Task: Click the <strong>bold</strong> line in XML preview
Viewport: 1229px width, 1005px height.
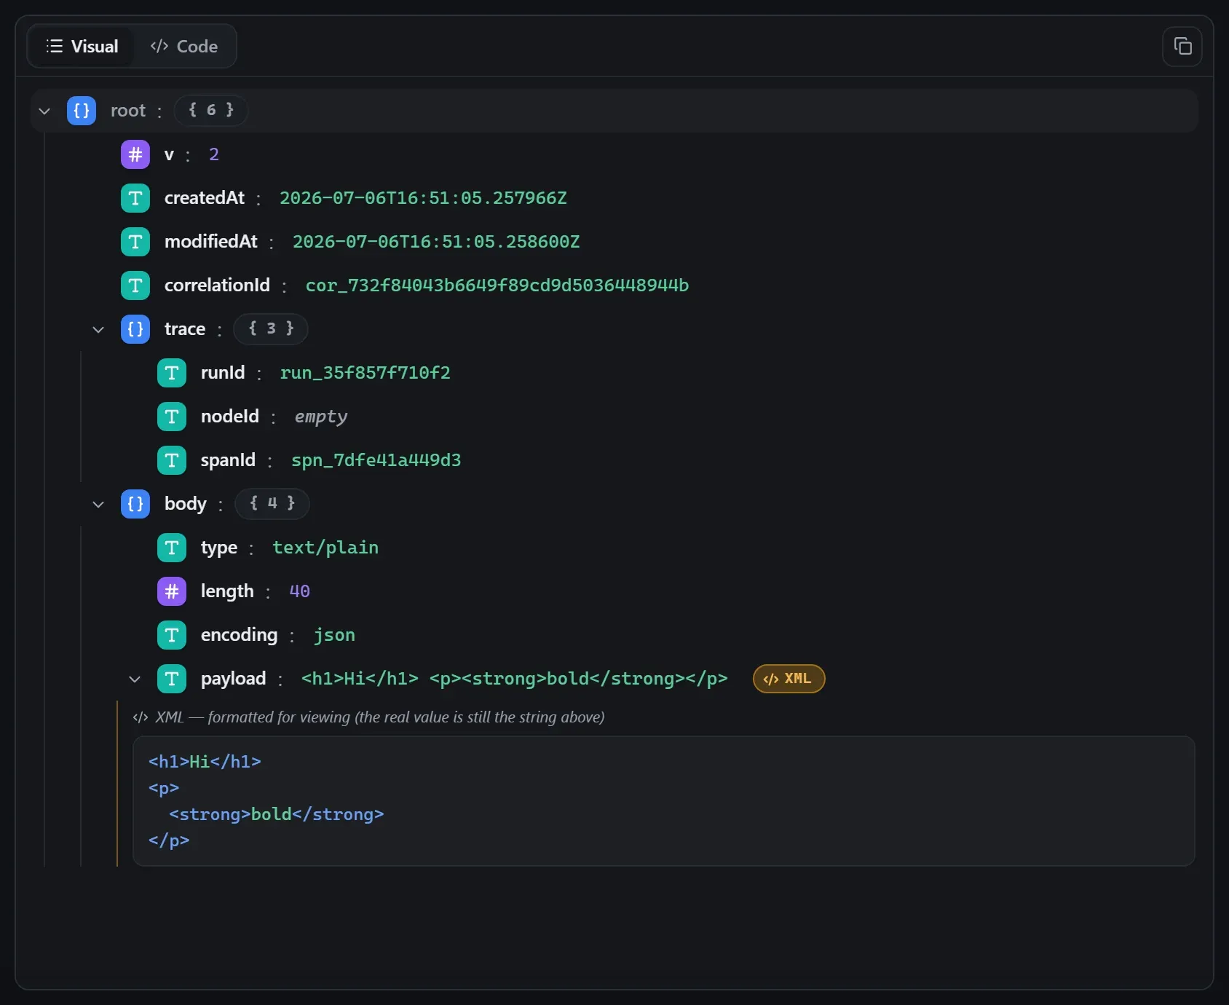Action: (277, 814)
